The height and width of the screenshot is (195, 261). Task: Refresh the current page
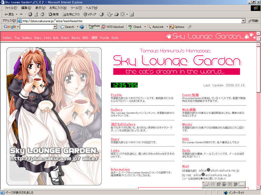[36, 14]
